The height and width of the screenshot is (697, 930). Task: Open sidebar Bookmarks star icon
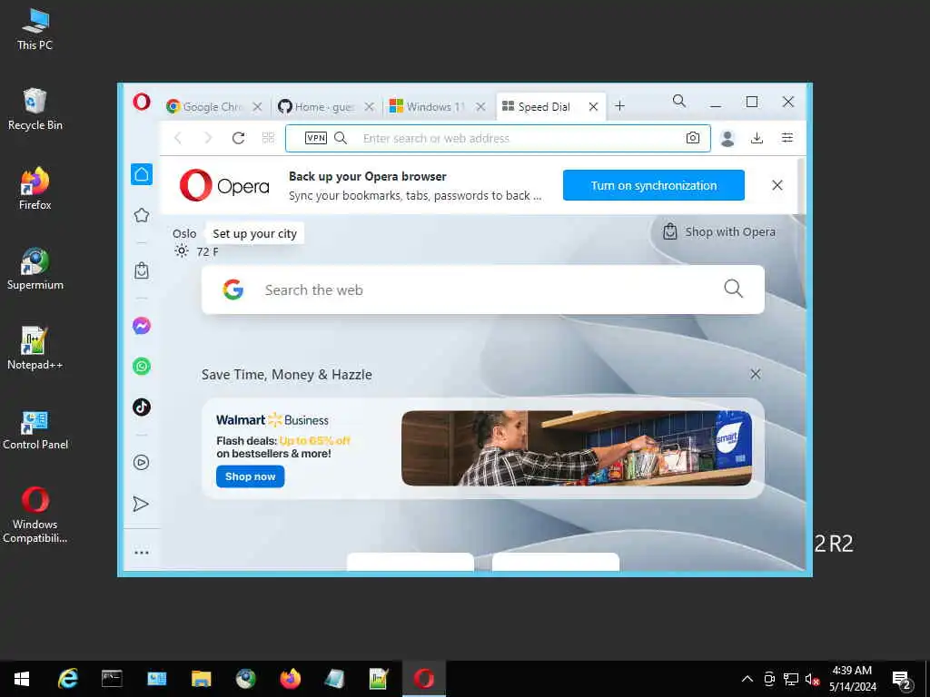pyautogui.click(x=141, y=215)
